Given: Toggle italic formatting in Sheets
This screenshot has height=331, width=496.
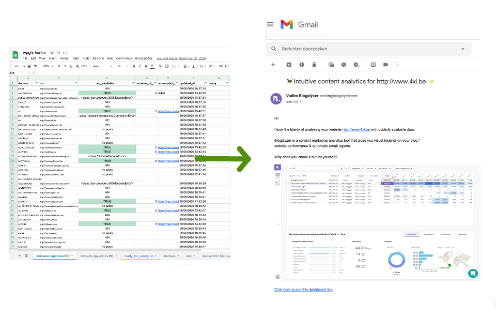Looking at the screenshot, I should pyautogui.click(x=140, y=66).
